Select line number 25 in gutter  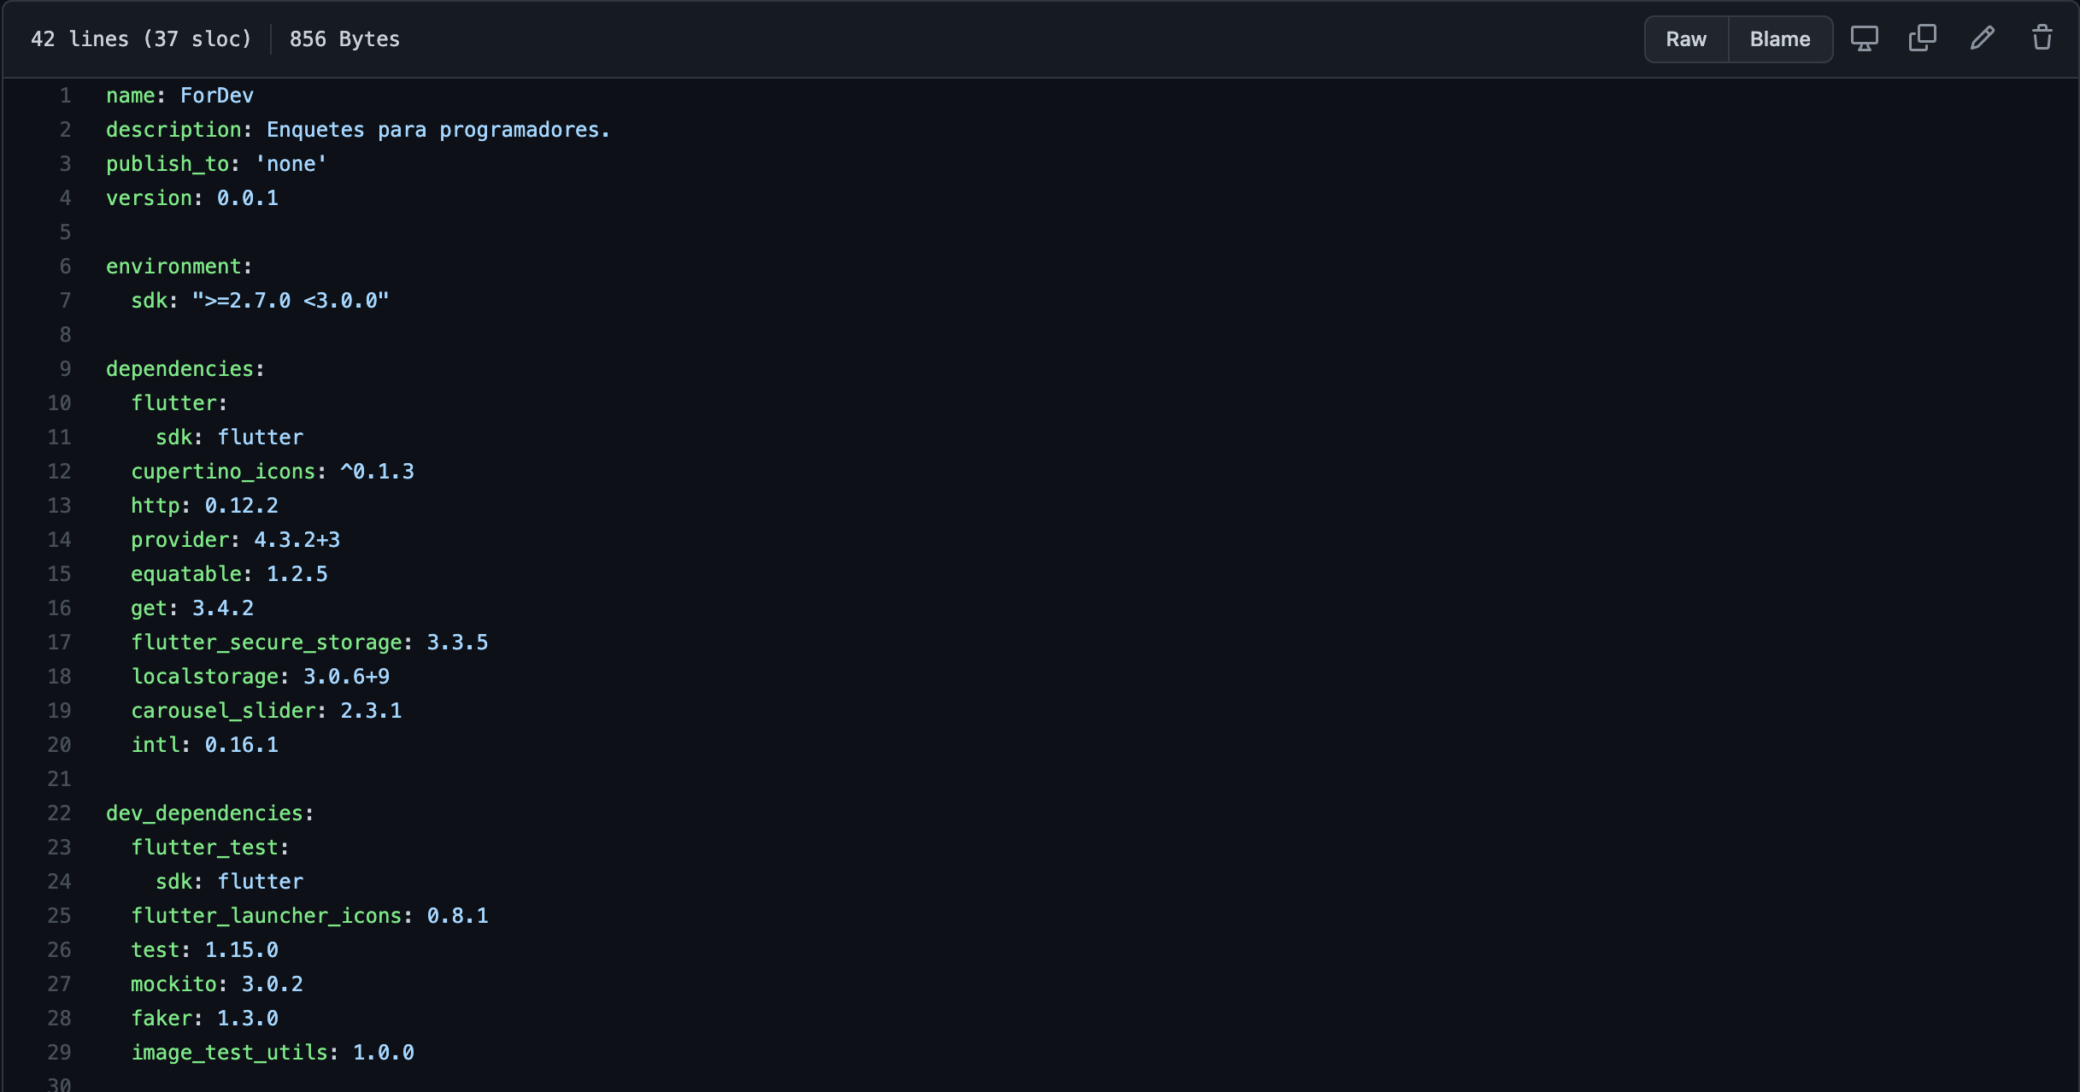point(59,916)
